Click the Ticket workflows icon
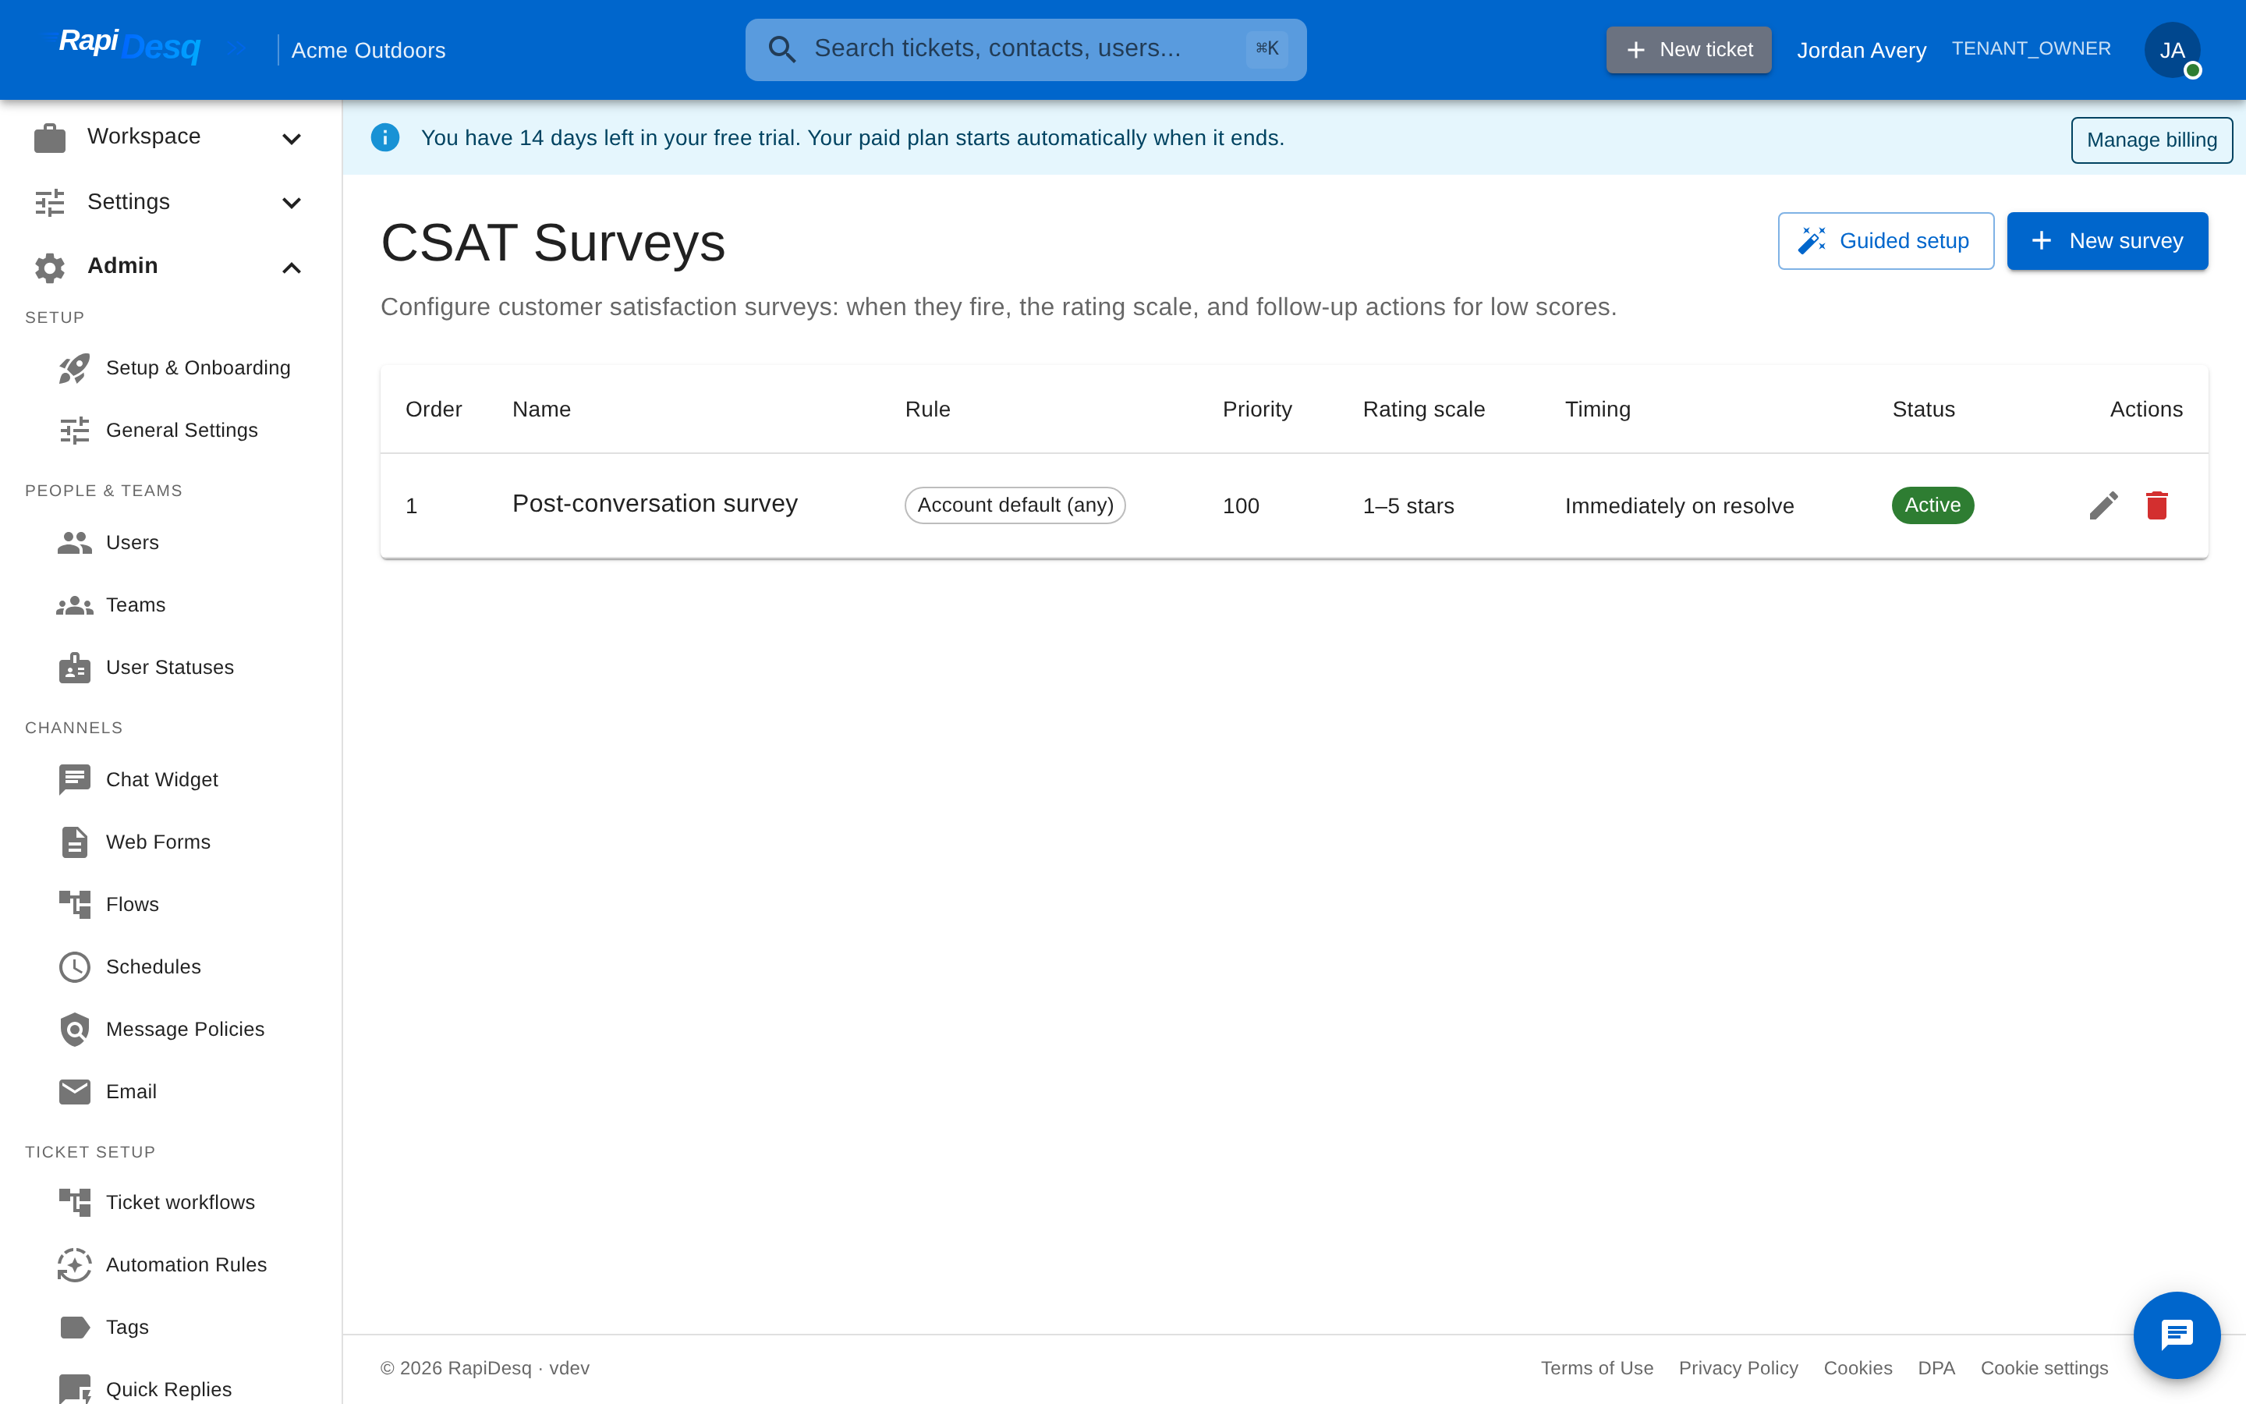The width and height of the screenshot is (2246, 1404). [74, 1203]
